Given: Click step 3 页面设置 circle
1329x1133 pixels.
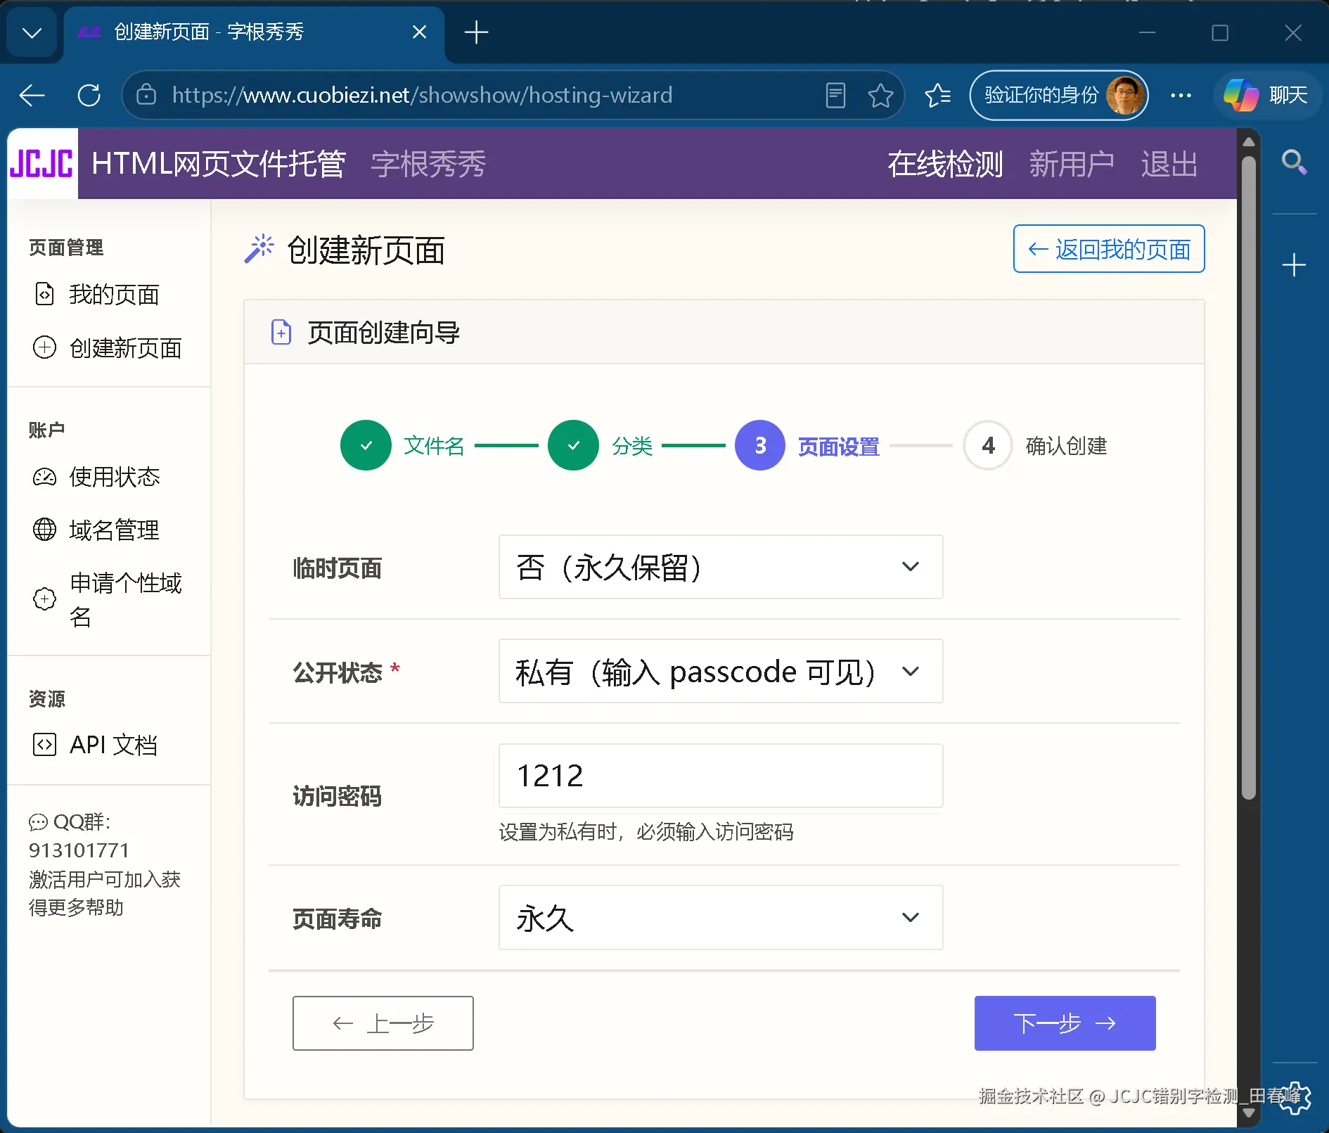Looking at the screenshot, I should [x=760, y=445].
